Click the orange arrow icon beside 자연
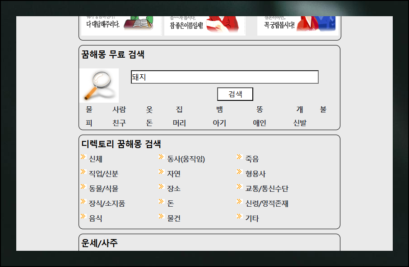Viewport: 409px width, 267px height. click(161, 172)
